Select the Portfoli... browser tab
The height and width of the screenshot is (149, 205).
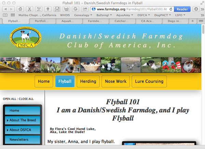coord(39,21)
